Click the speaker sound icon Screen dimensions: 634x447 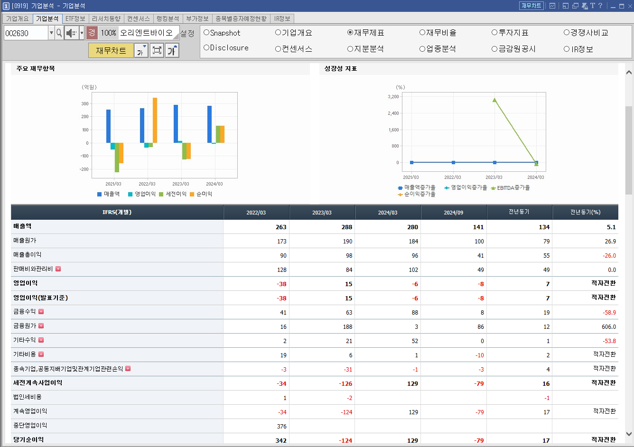tap(72, 33)
